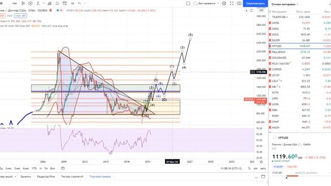Create an alert with the alarm icon
The height and width of the screenshot is (186, 331).
(65, 4)
